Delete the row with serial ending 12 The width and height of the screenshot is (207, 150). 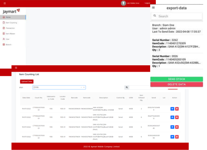click(x=177, y=117)
